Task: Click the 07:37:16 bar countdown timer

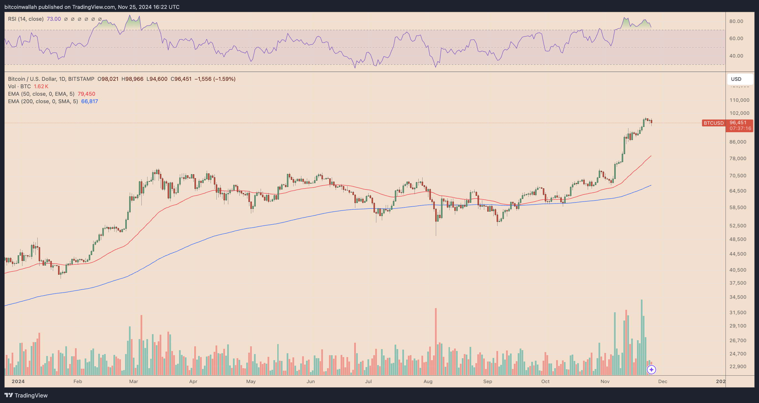Action: pos(740,128)
